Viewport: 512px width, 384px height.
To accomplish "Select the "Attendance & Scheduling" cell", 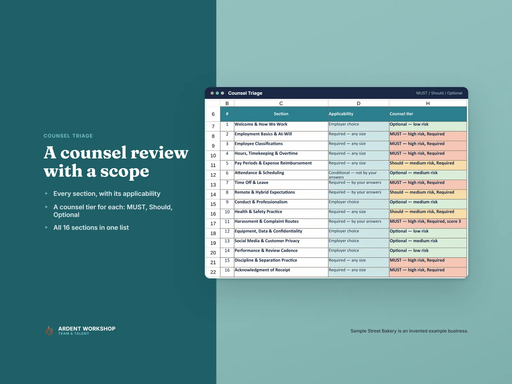I will point(281,175).
